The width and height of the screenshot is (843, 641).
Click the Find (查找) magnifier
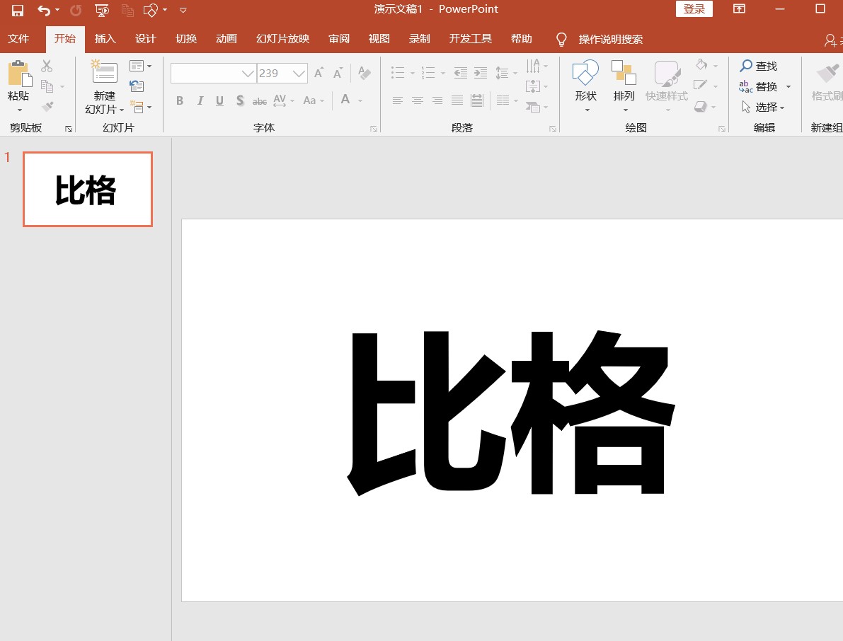746,66
